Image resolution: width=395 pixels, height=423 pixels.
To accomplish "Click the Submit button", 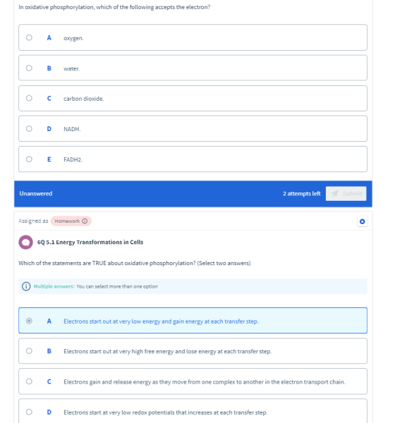I will point(346,193).
